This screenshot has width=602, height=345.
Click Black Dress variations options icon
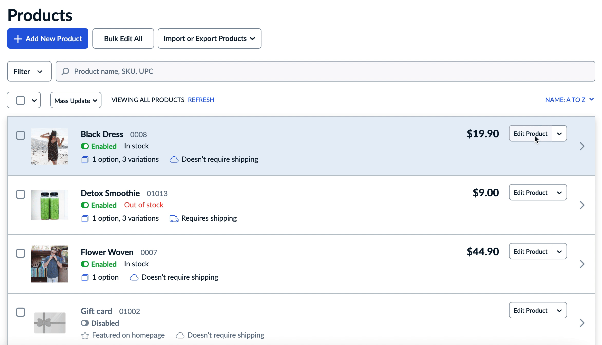point(85,160)
